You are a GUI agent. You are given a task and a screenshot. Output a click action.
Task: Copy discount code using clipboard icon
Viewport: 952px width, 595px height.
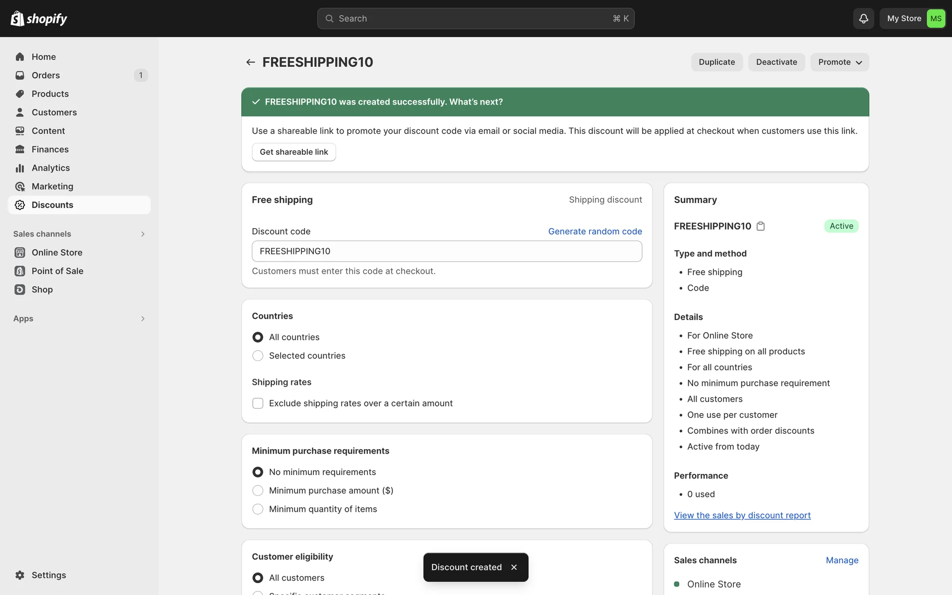click(761, 226)
